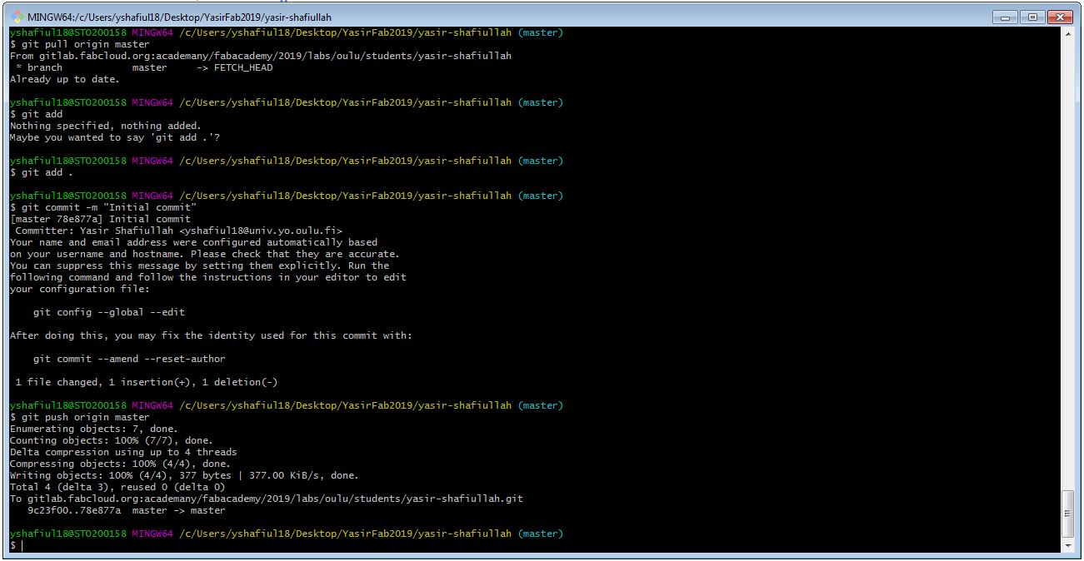Click the Committer: Yasir Shafiullah line
Image resolution: width=1084 pixels, height=561 pixels.
(179, 231)
